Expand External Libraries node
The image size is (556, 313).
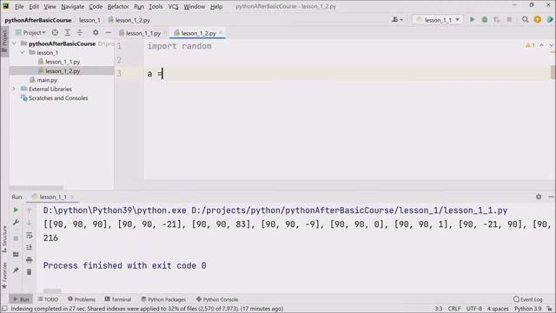coord(14,89)
